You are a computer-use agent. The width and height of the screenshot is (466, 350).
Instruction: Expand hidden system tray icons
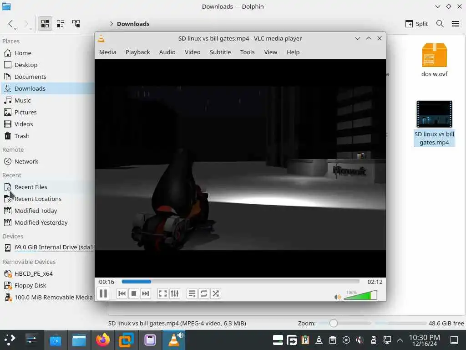(400, 340)
